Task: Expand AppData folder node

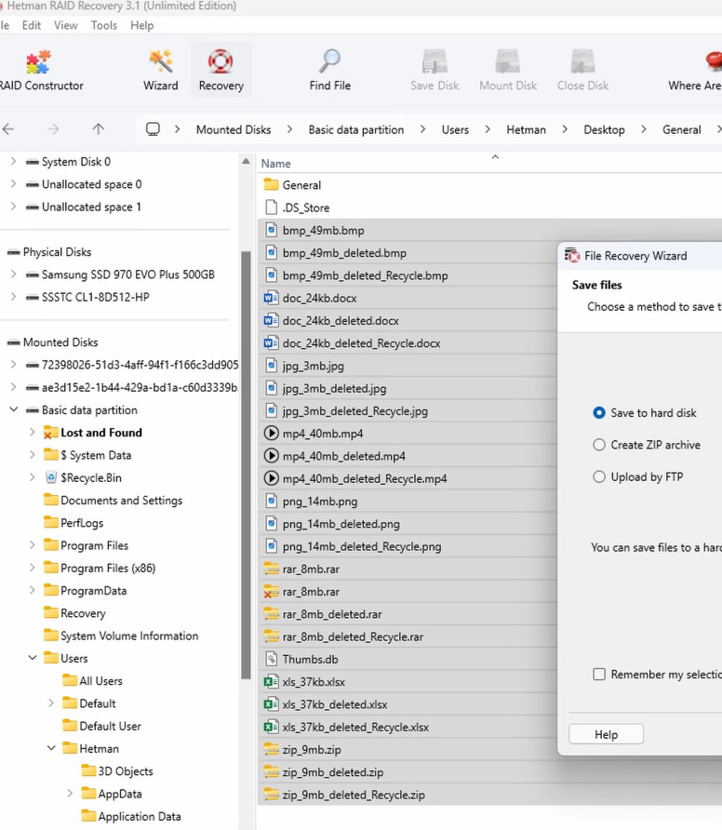Action: point(70,794)
